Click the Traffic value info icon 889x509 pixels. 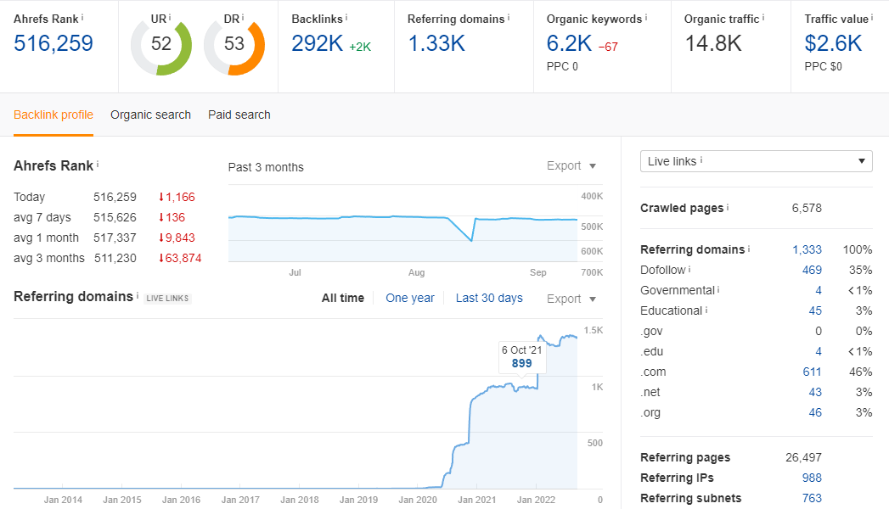pyautogui.click(x=872, y=18)
